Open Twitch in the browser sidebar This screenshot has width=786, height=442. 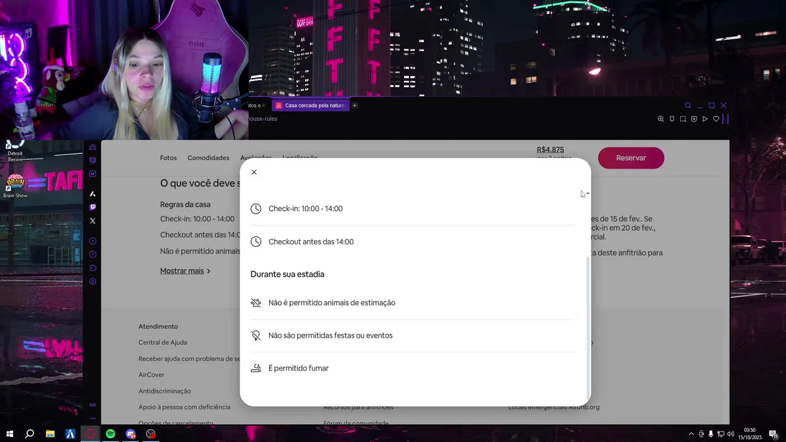[x=93, y=207]
